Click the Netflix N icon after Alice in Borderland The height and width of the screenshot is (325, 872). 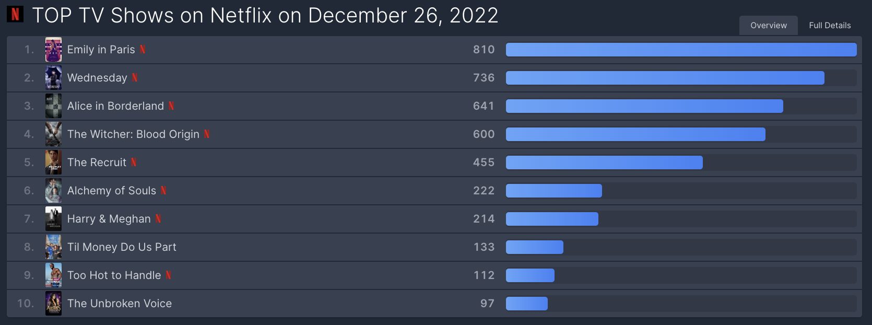(171, 106)
